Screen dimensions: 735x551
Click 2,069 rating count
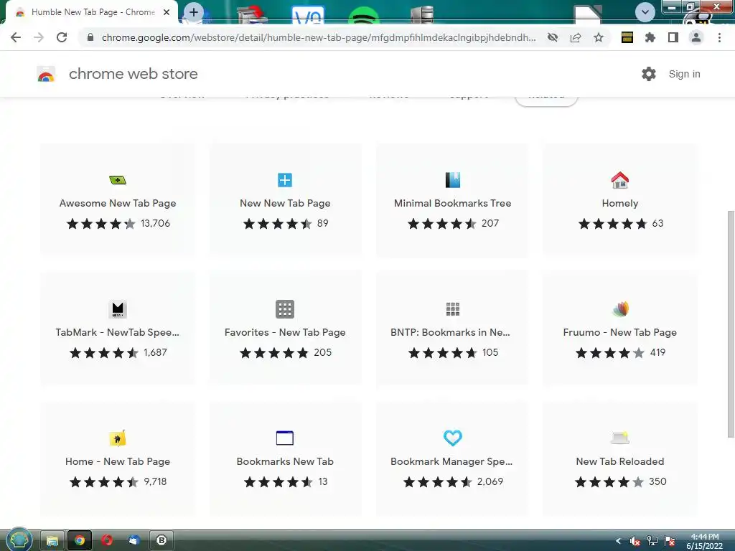coord(490,481)
